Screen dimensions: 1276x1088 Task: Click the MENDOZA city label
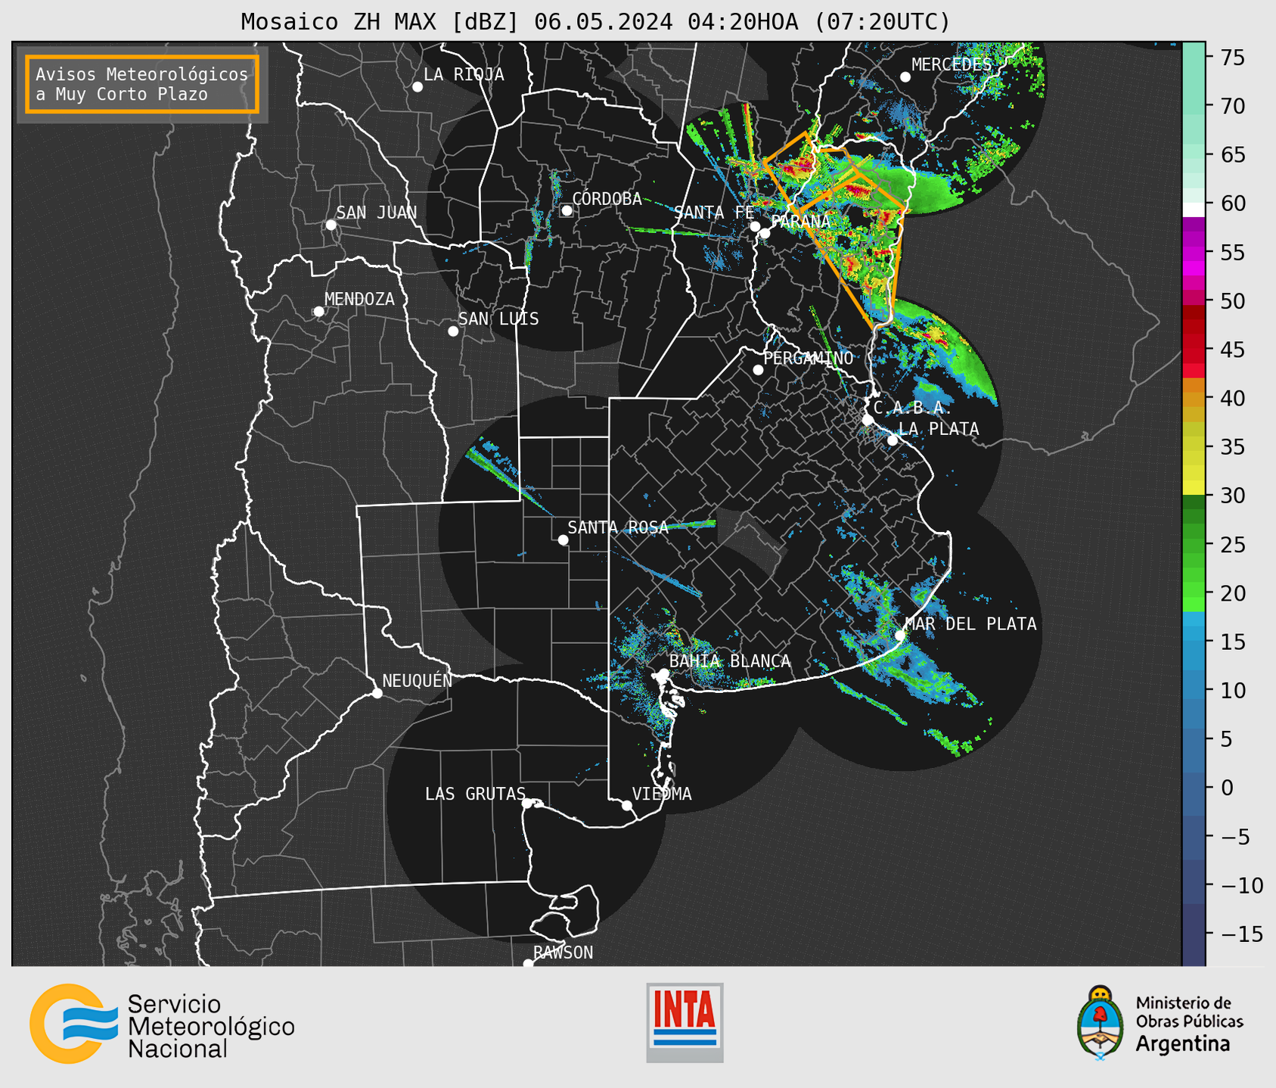coord(359,299)
